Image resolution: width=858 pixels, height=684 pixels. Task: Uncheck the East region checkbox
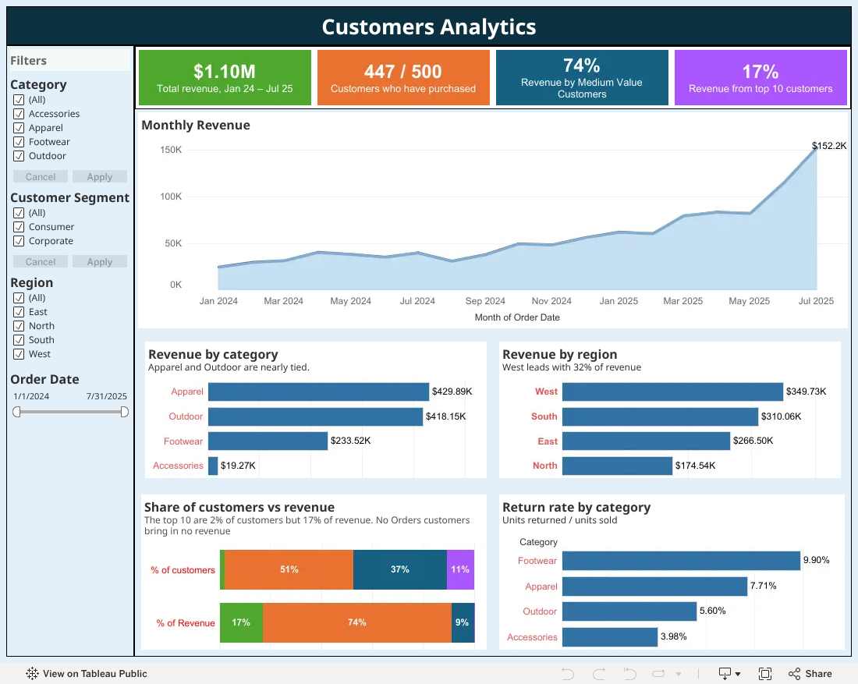pyautogui.click(x=19, y=312)
